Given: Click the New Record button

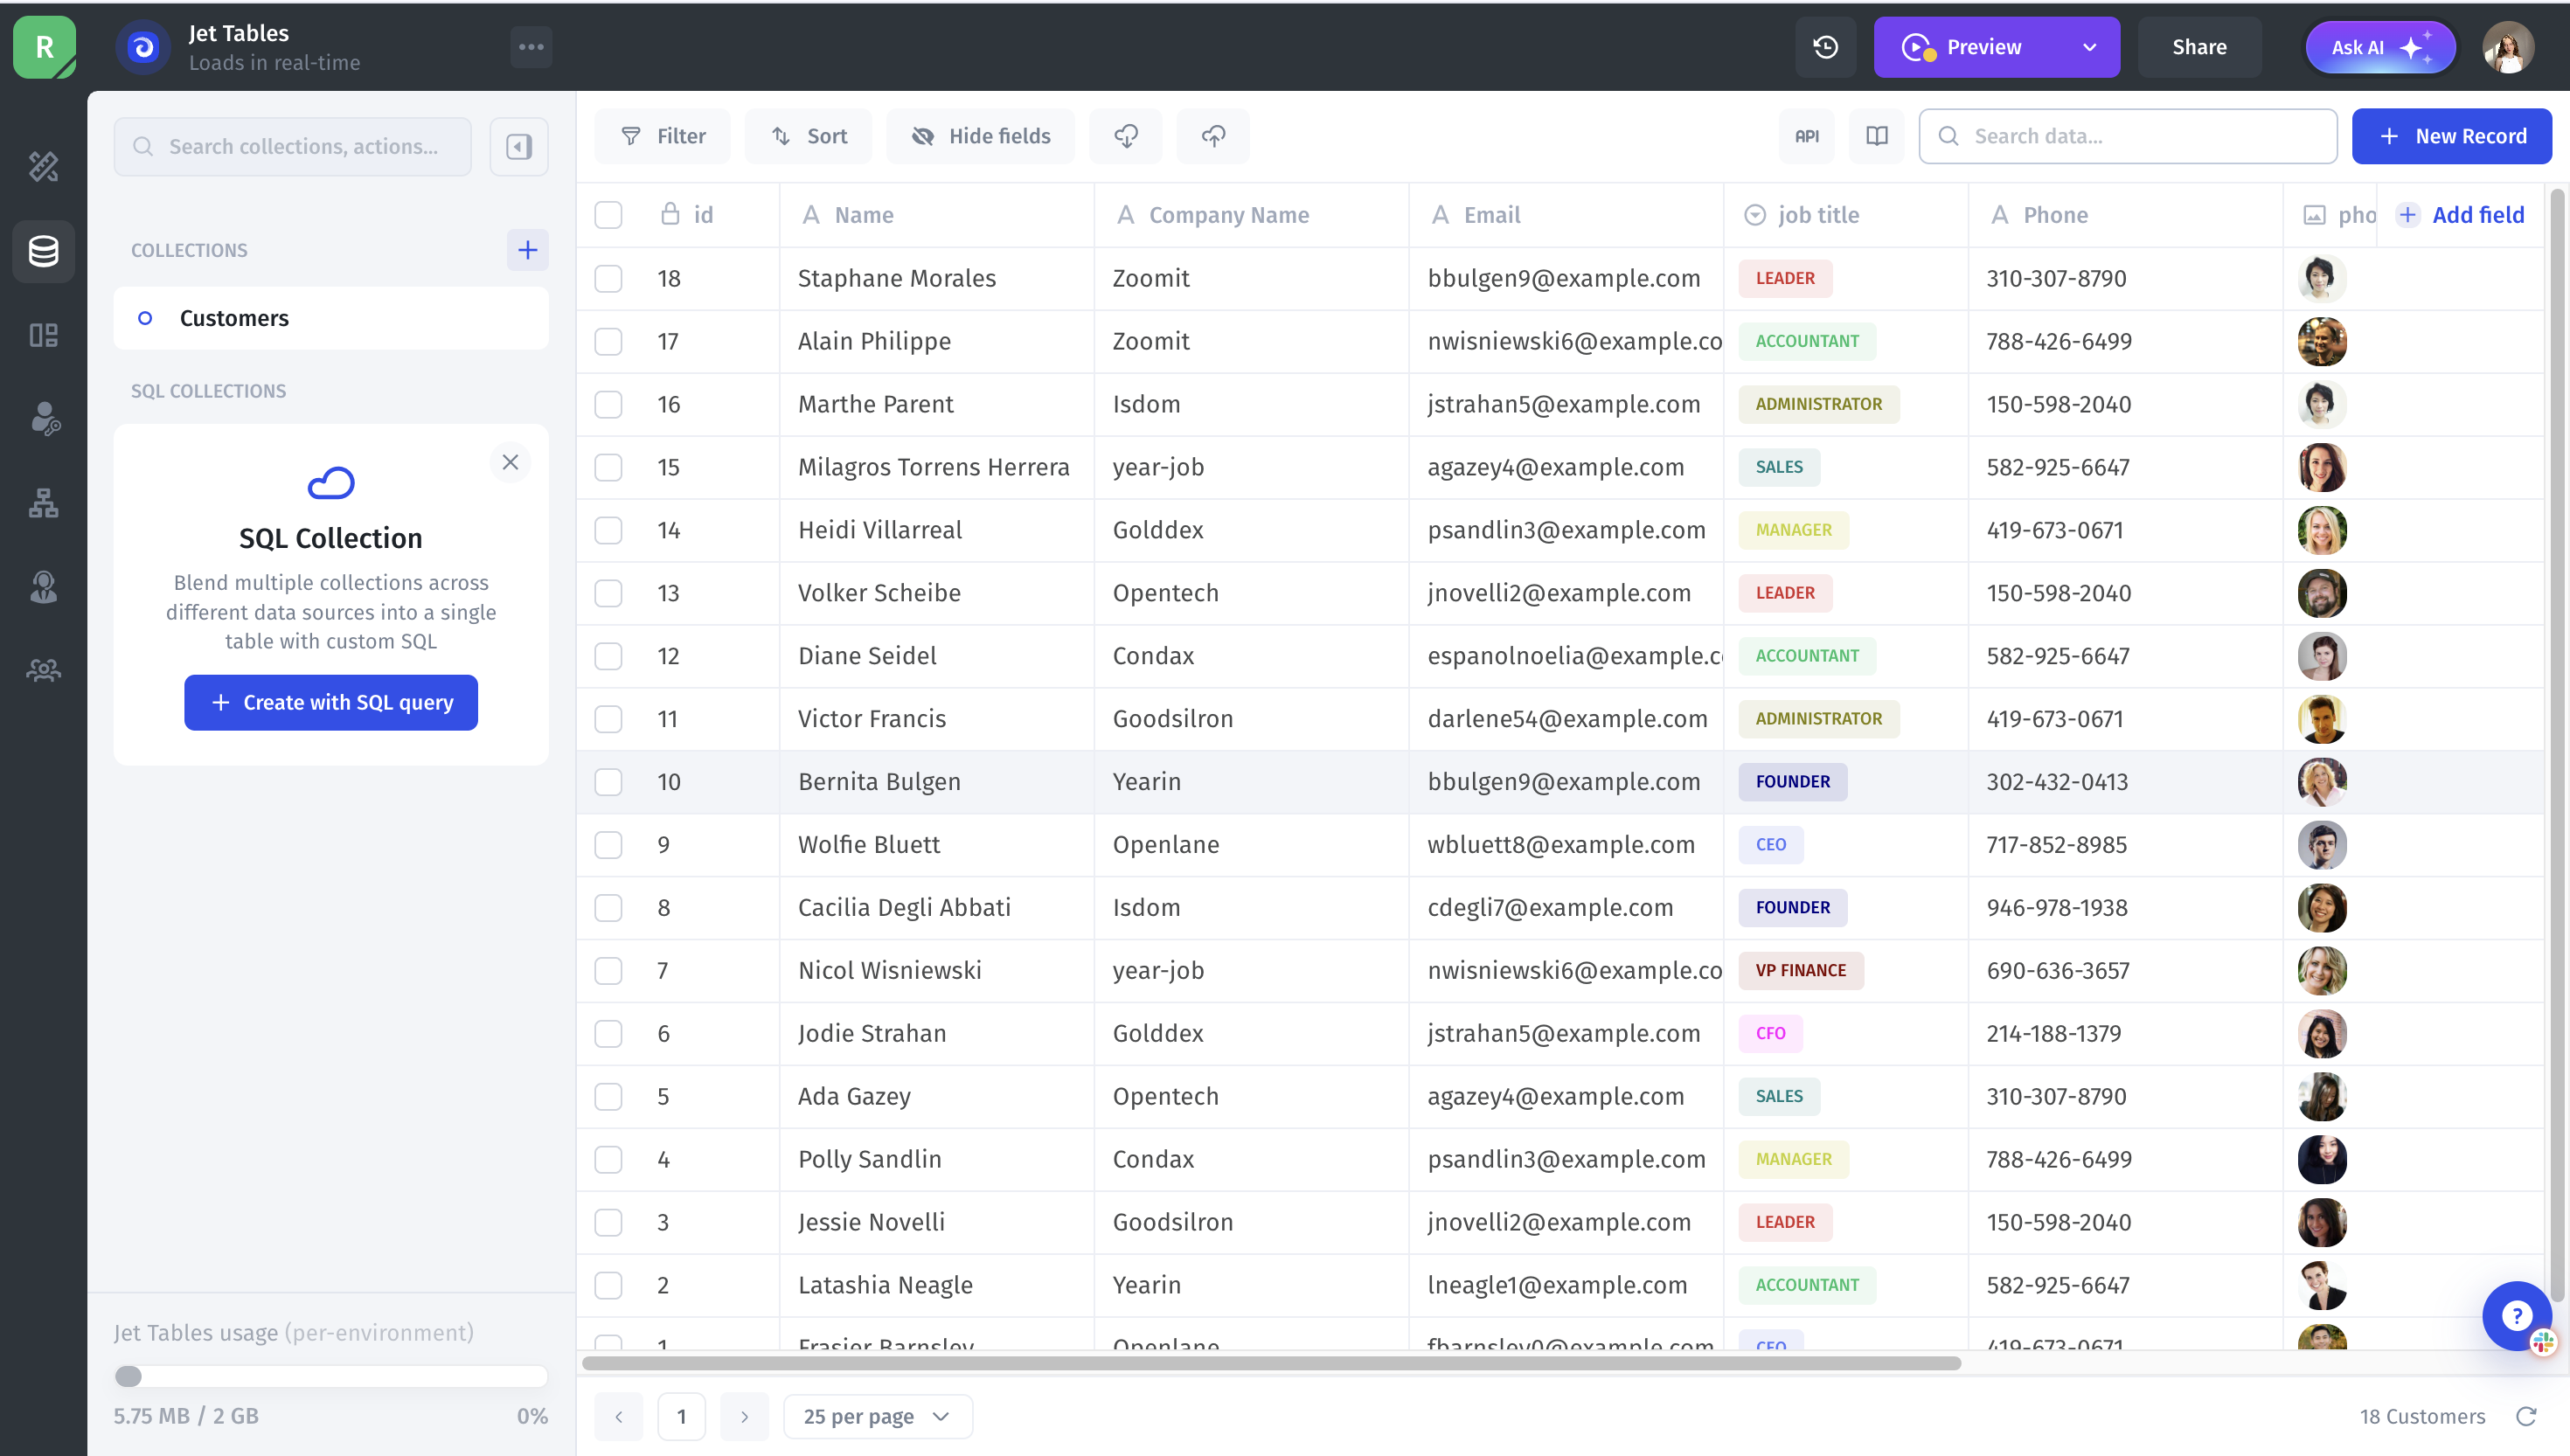Looking at the screenshot, I should (x=2451, y=136).
